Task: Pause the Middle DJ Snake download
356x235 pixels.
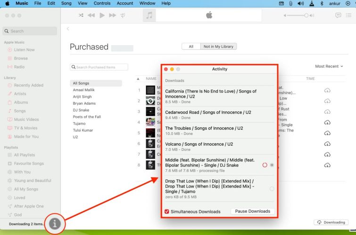Action: pyautogui.click(x=272, y=165)
